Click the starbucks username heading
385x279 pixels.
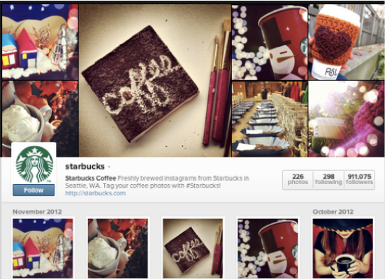click(85, 167)
